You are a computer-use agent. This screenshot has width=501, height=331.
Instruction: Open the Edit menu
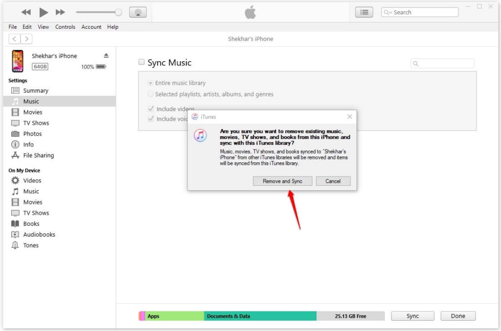(27, 27)
